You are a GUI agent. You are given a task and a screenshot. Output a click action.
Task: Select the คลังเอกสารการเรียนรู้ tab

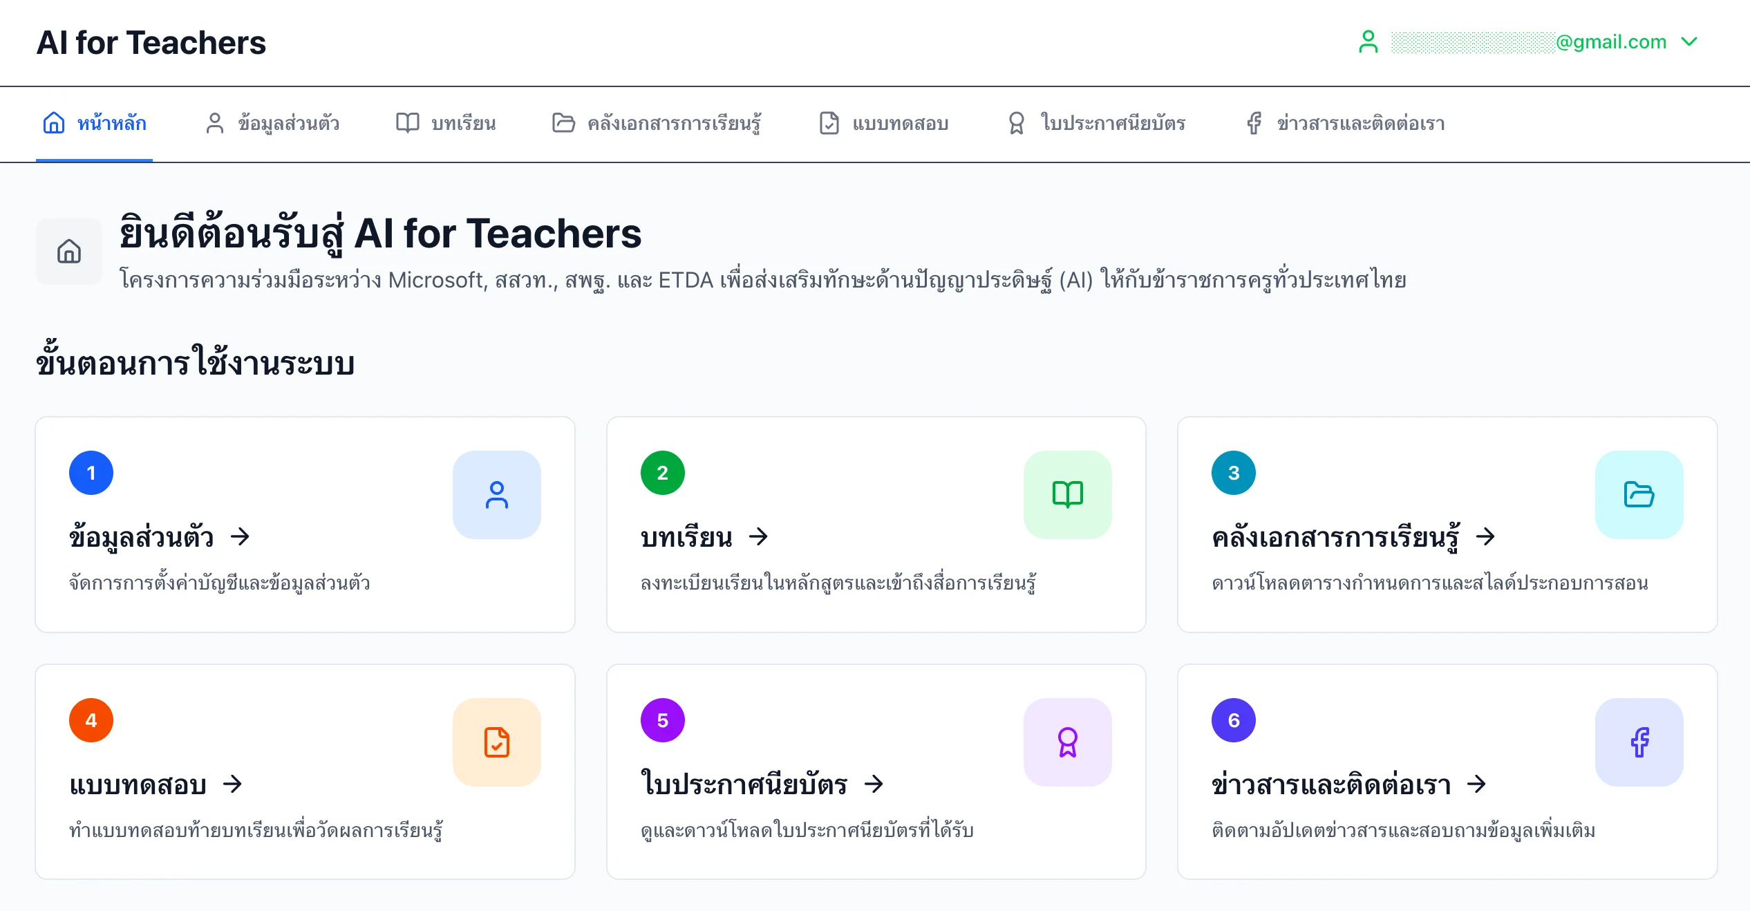tap(657, 124)
